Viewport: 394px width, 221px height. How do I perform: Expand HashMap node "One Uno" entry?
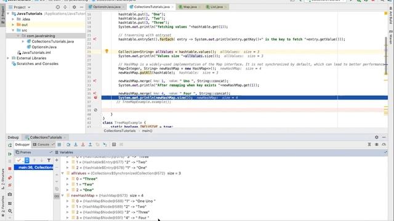(67, 201)
